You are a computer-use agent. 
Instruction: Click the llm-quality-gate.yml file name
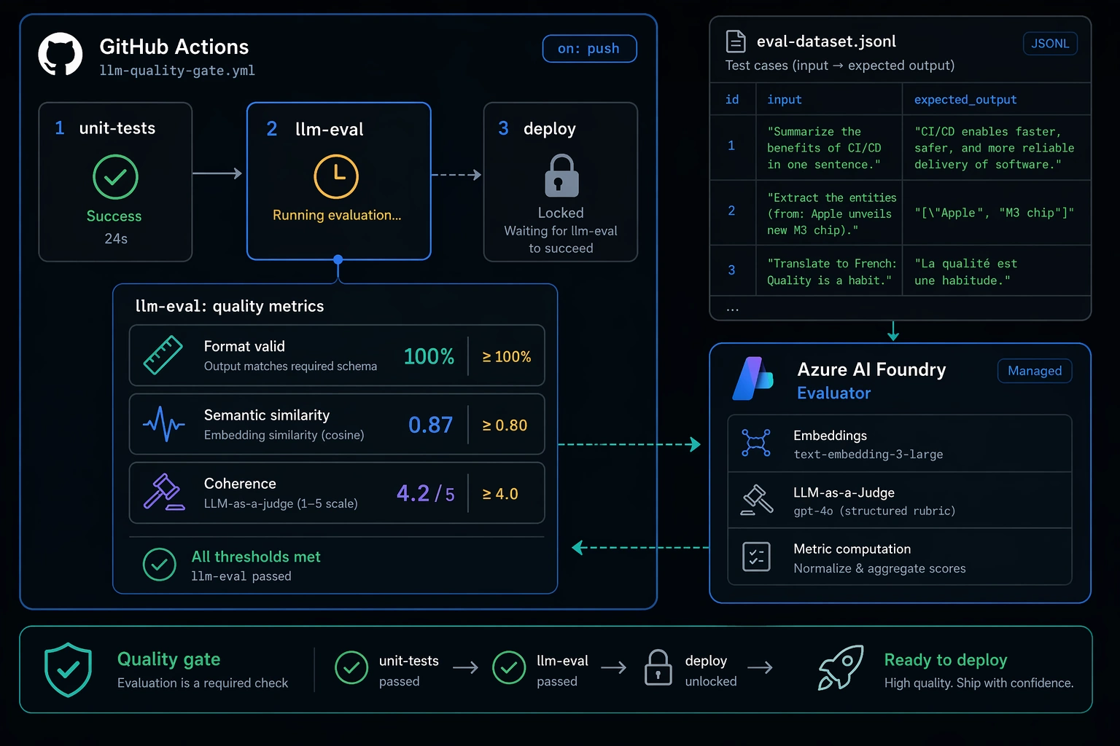(x=177, y=71)
